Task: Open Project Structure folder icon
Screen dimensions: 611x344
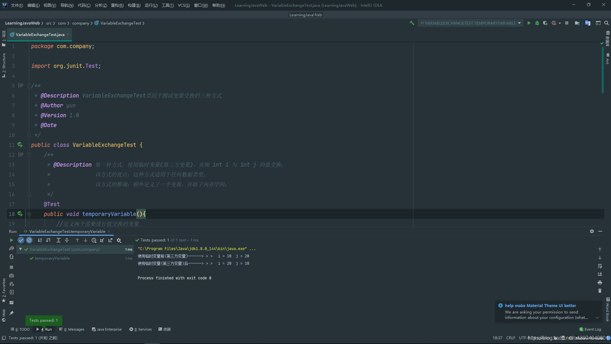Action: click(x=577, y=23)
